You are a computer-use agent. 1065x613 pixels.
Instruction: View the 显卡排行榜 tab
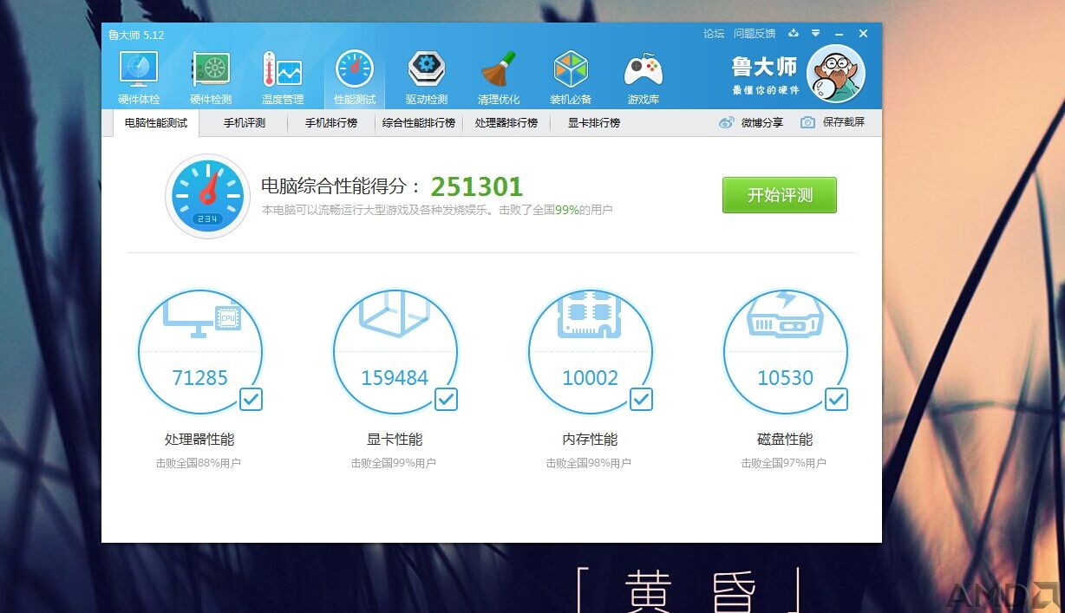click(594, 123)
